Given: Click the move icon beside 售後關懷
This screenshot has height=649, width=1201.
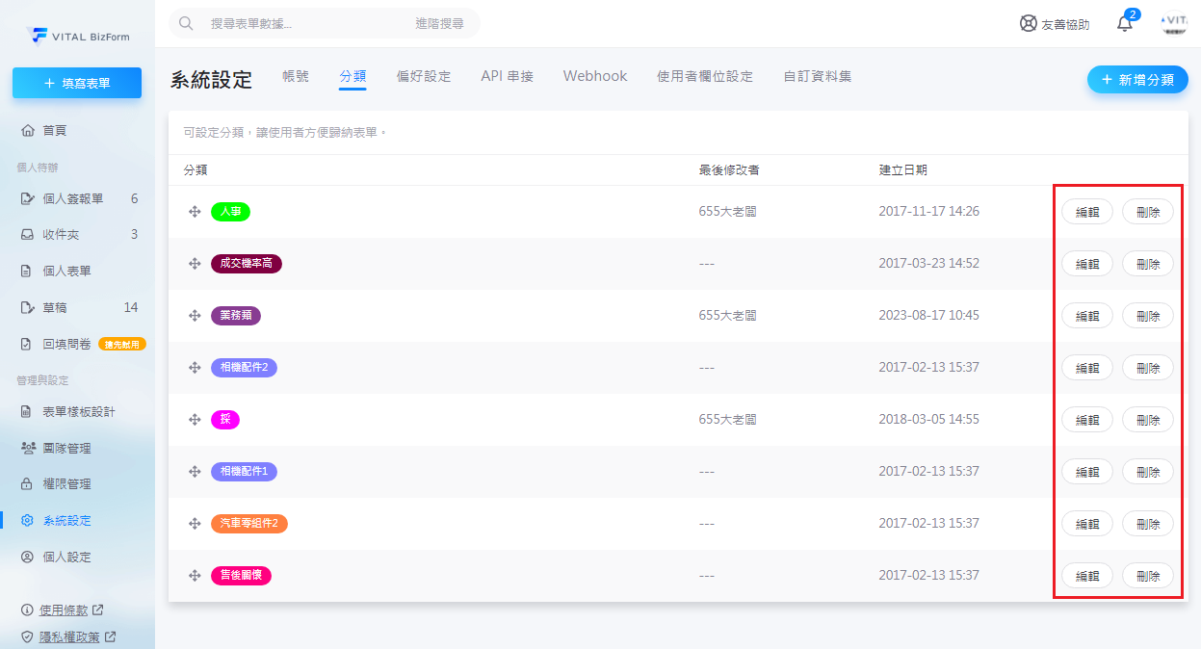Looking at the screenshot, I should (x=195, y=576).
